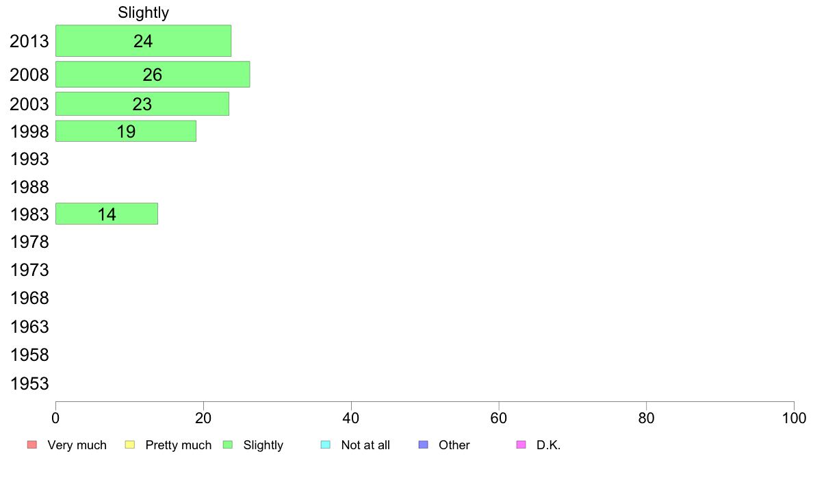The width and height of the screenshot is (813, 504).
Task: Click the 40 axis tick label
Action: coord(351,418)
